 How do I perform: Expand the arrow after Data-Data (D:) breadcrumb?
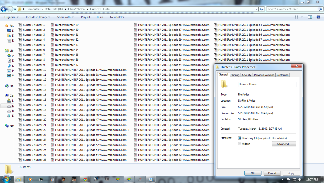(x=65, y=9)
